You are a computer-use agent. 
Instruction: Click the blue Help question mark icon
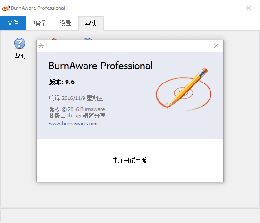click(x=19, y=43)
